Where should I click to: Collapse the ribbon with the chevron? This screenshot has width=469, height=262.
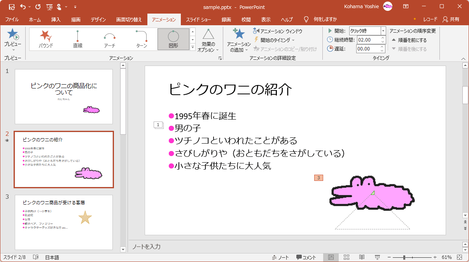(x=463, y=58)
